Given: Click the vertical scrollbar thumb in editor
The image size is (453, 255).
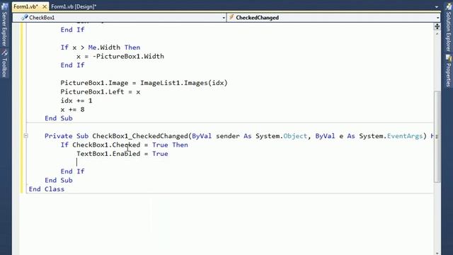Looking at the screenshot, I should [437, 137].
